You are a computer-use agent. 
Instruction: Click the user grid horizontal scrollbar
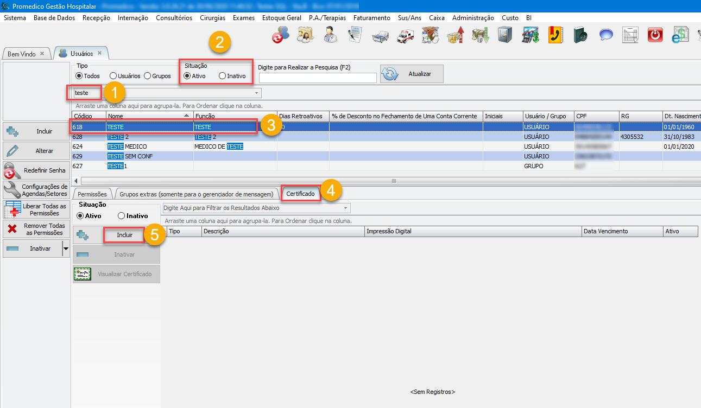coord(393,181)
